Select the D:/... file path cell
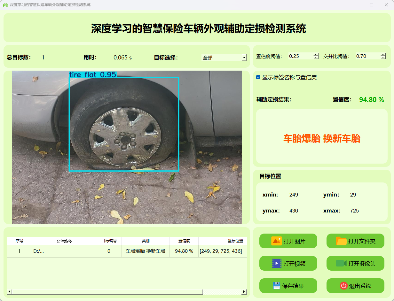The height and width of the screenshot is (301, 394). [x=64, y=251]
